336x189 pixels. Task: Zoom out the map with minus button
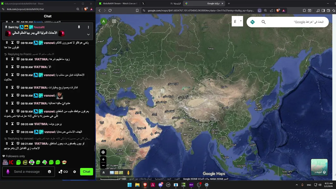click(x=103, y=165)
